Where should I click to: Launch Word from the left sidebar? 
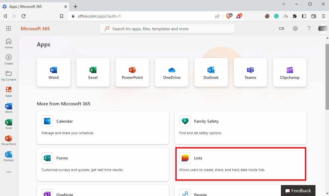(x=9, y=108)
